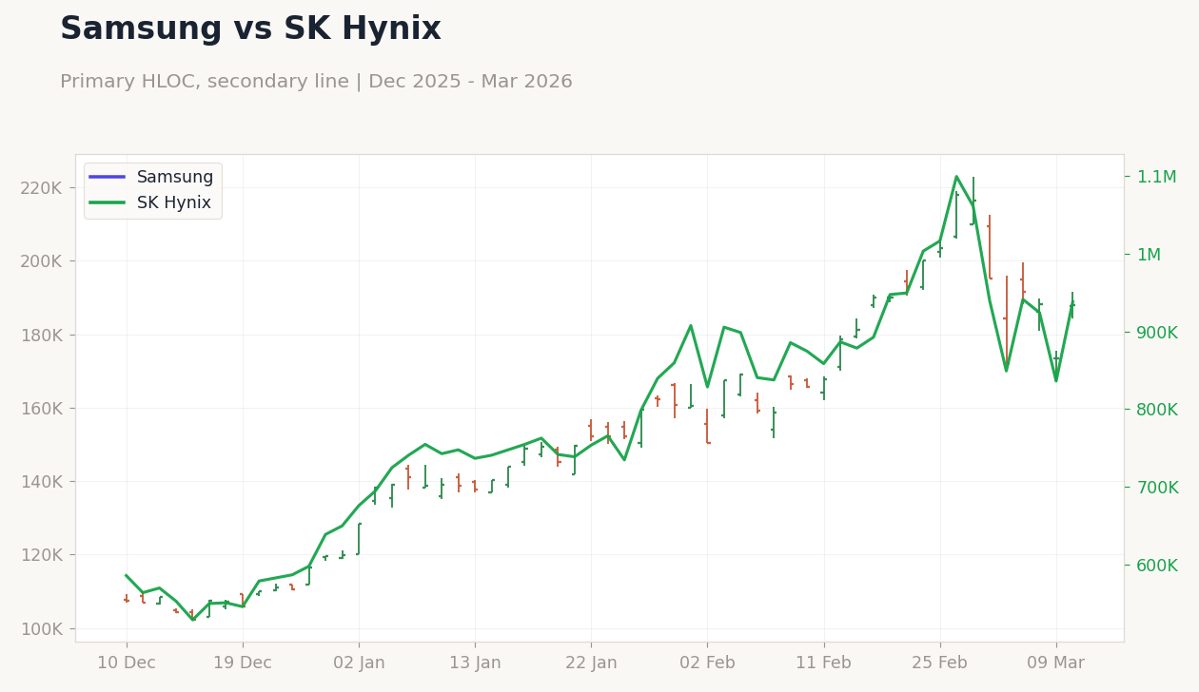Click the 100K left axis label
Image resolution: width=1199 pixels, height=692 pixels.
[41, 629]
